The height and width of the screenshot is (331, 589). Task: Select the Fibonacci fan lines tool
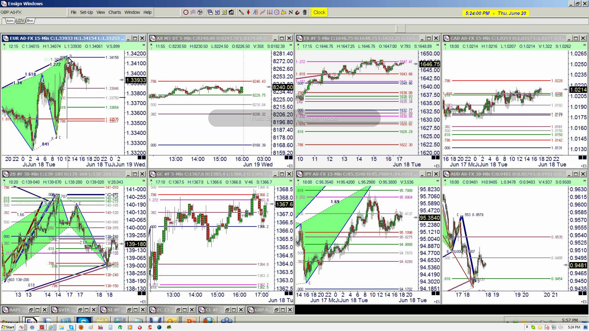click(255, 12)
